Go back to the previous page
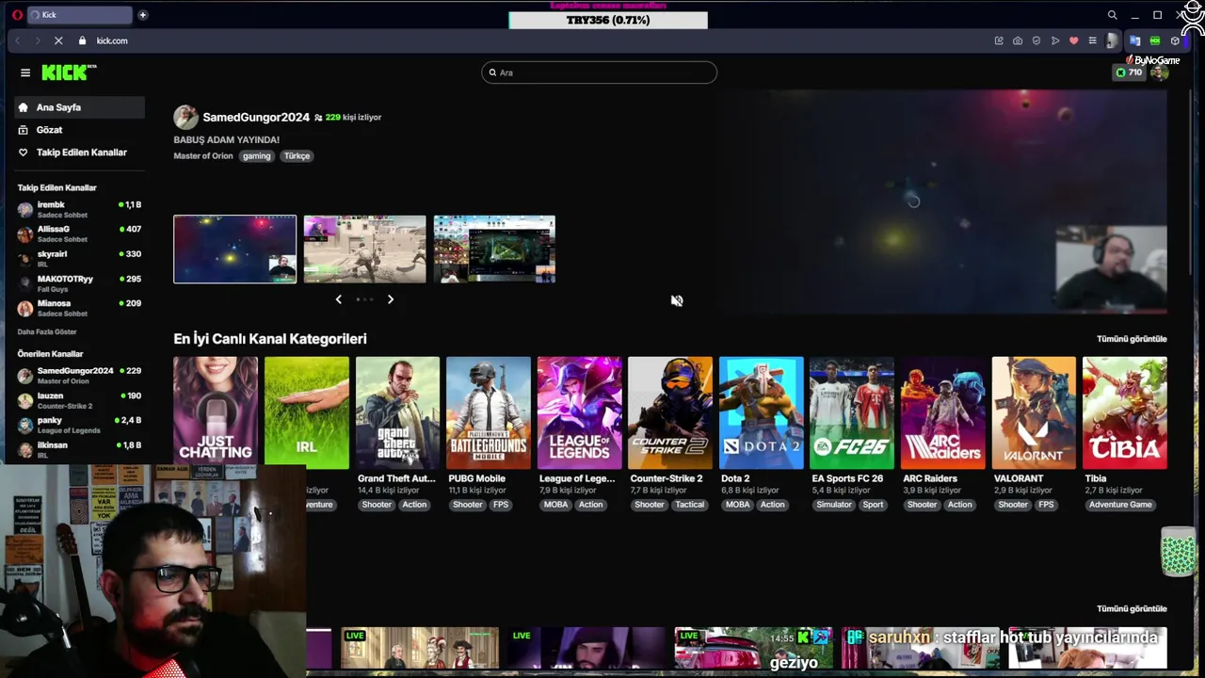1205x678 pixels. [x=17, y=40]
